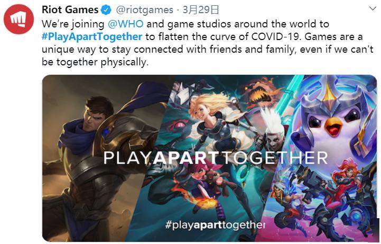Expand the tweet options chevron menu
The height and width of the screenshot is (244, 381).
coord(373,9)
